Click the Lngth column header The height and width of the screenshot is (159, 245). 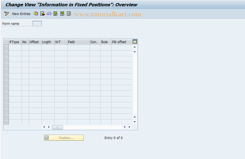pos(48,42)
